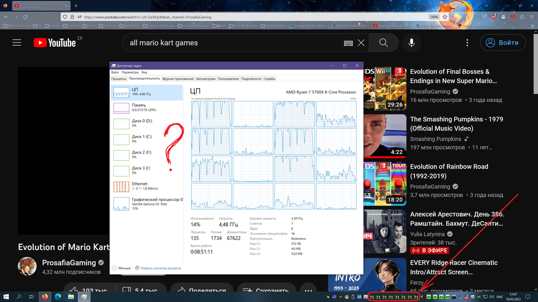Open Smashing Pumpkins 1979 video thumbnail
The height and width of the screenshot is (302, 538).
(385, 136)
